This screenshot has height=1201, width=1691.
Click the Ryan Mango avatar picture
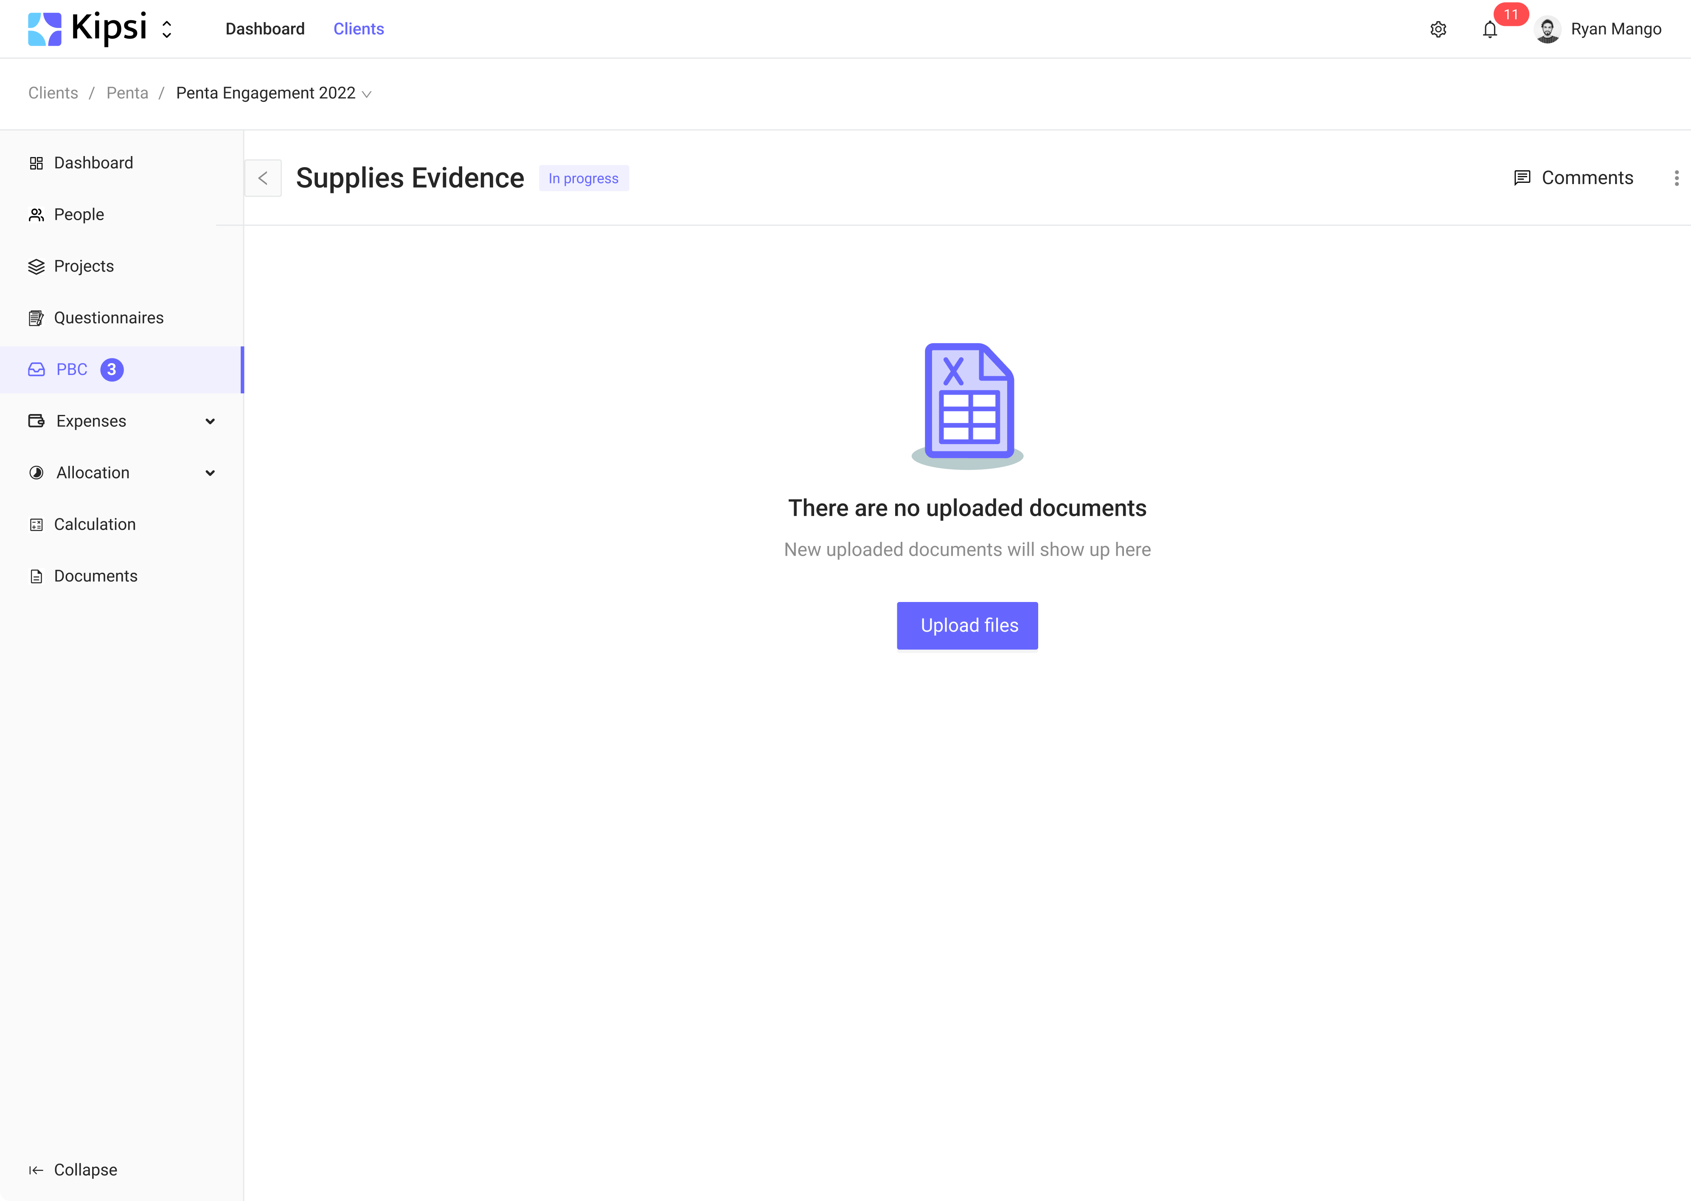coord(1547,30)
